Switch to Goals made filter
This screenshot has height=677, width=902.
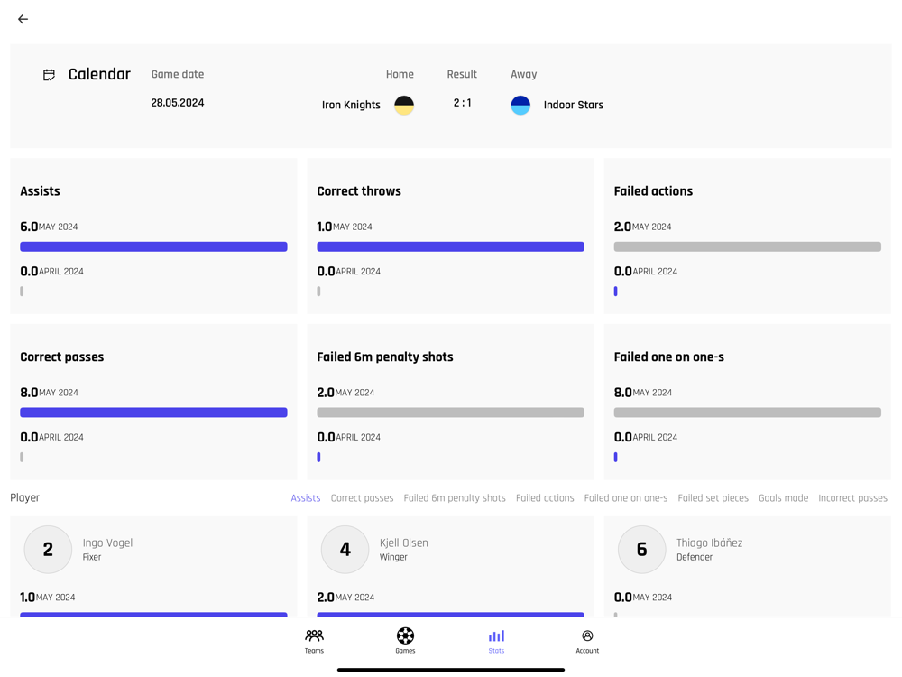[x=784, y=498]
